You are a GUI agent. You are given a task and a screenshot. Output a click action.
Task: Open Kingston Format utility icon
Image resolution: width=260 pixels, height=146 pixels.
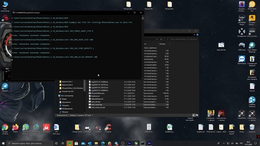coord(242,6)
